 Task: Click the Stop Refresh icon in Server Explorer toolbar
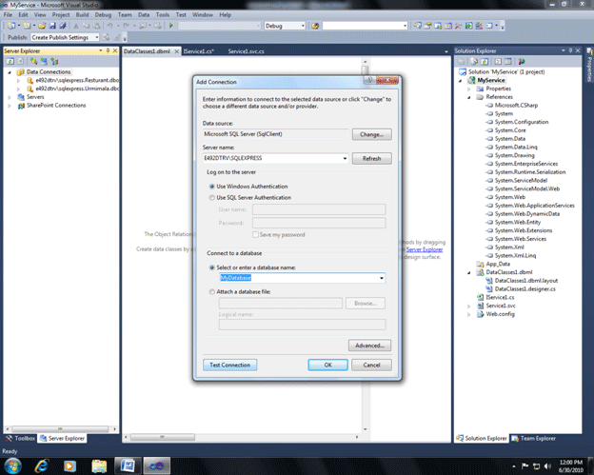click(x=21, y=61)
